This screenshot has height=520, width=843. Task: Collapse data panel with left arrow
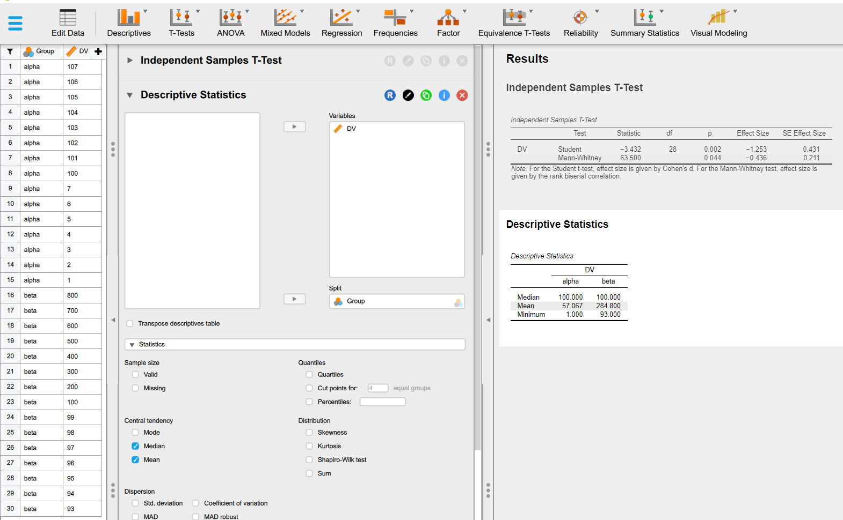tap(113, 320)
